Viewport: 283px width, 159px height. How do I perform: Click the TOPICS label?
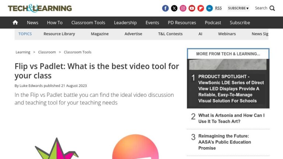pyautogui.click(x=25, y=34)
